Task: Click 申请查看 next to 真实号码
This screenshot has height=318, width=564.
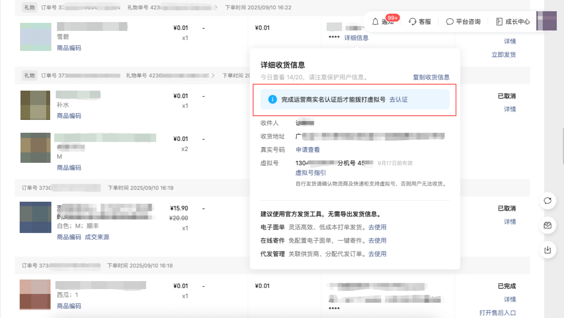Action: 307,150
